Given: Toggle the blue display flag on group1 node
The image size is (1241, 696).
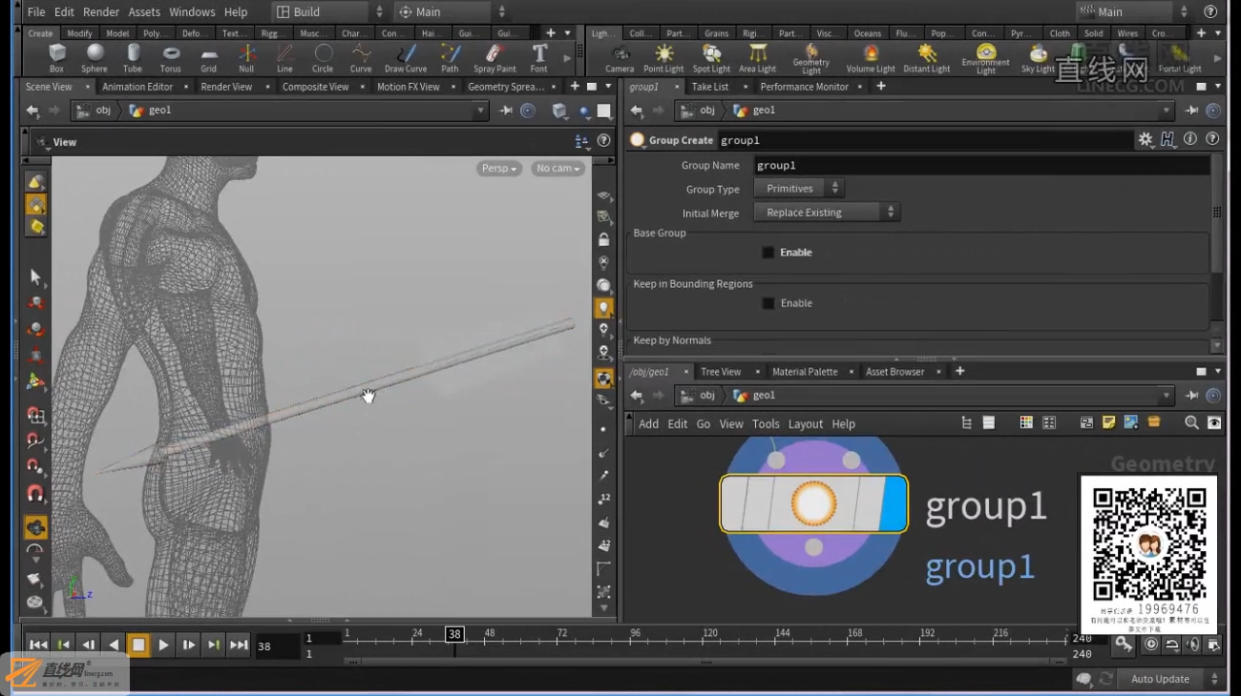Looking at the screenshot, I should [x=894, y=503].
